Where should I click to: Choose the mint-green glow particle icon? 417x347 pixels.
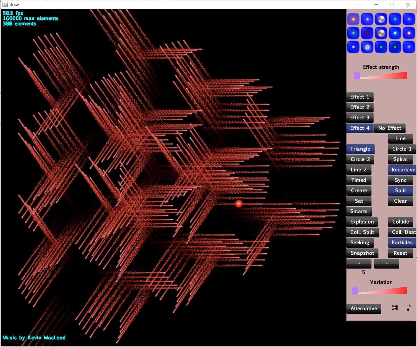[x=353, y=33]
